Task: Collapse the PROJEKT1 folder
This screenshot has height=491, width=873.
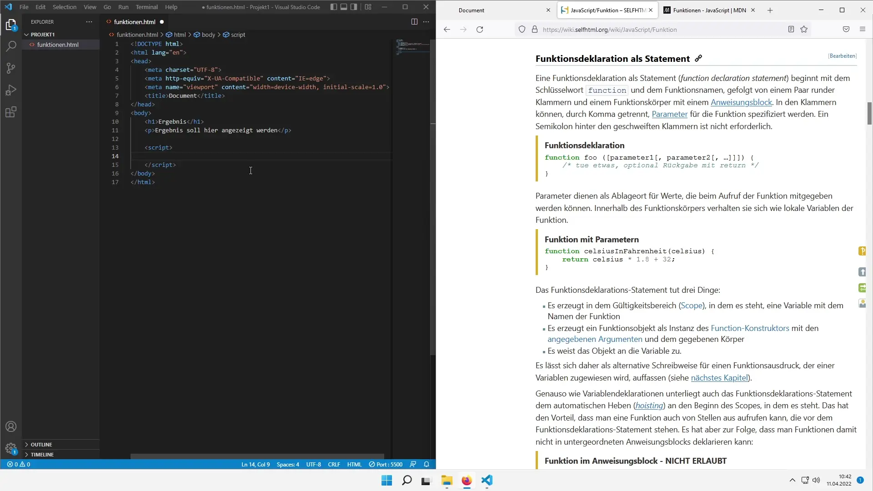Action: coord(43,35)
